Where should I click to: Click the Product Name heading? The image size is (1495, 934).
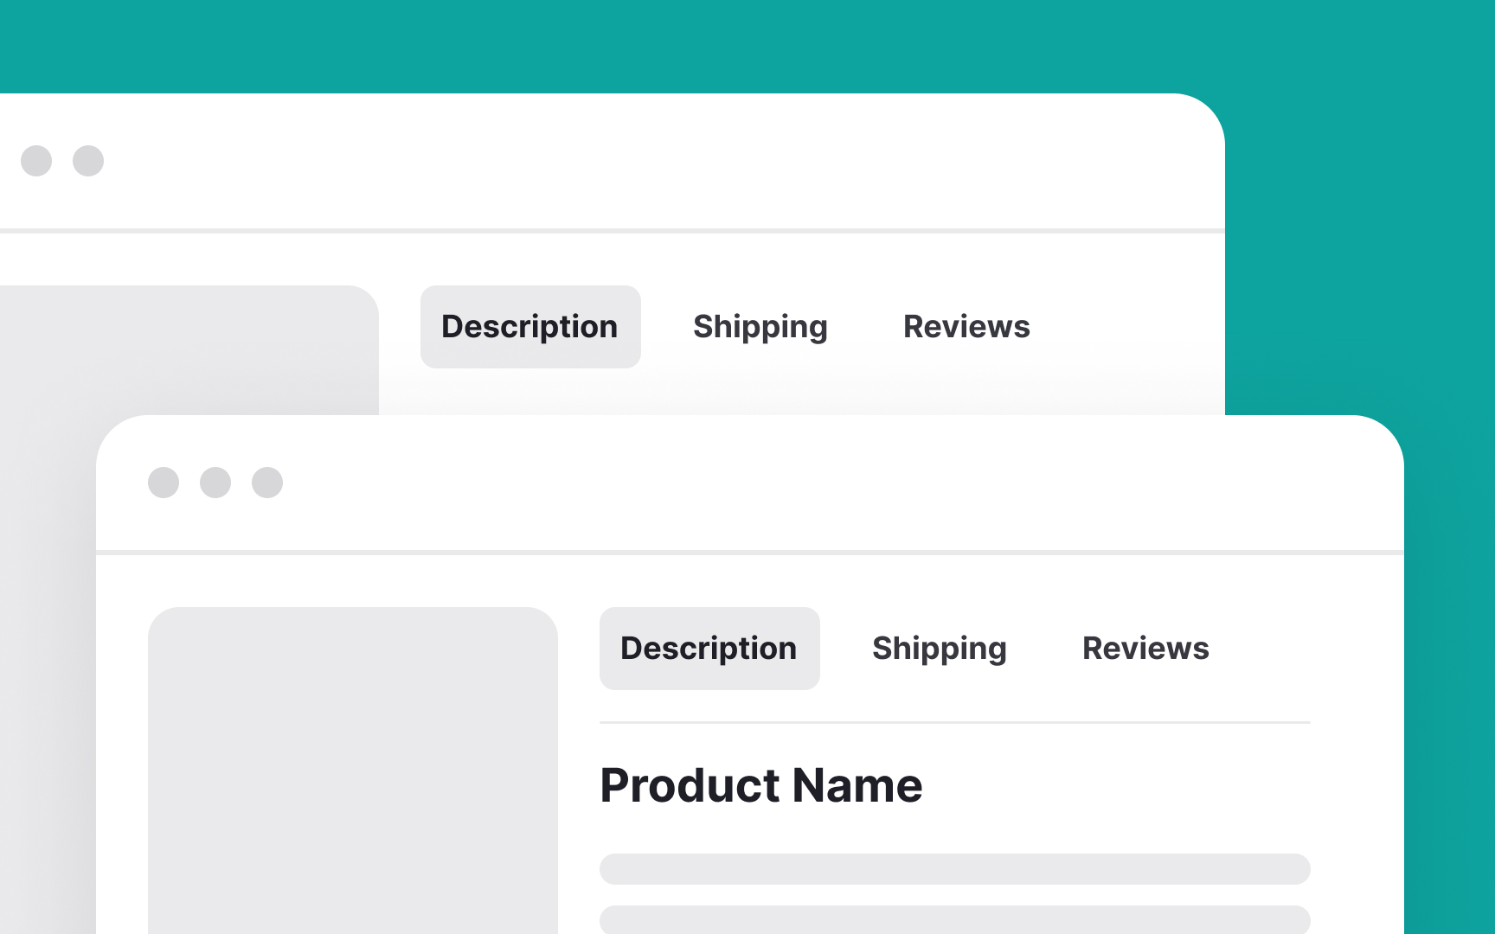pos(761,785)
